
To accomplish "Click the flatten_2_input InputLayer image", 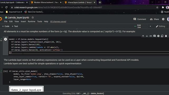I will pyautogui.click(x=26, y=89).
